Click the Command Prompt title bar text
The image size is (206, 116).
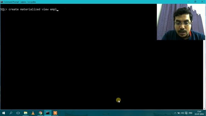20,2
